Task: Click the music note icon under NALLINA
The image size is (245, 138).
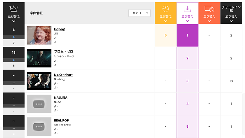Action: (x=55, y=110)
